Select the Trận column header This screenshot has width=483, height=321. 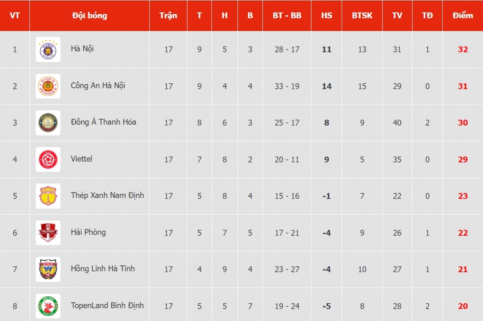coord(168,16)
